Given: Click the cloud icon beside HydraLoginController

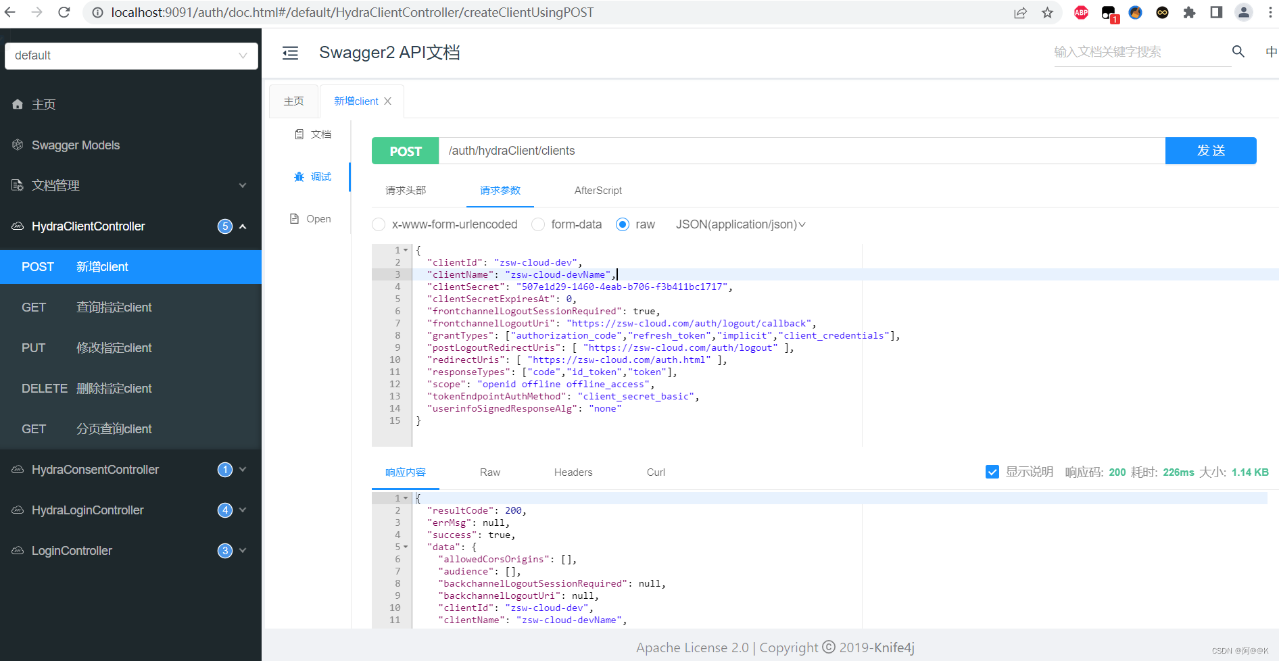Looking at the screenshot, I should point(18,510).
